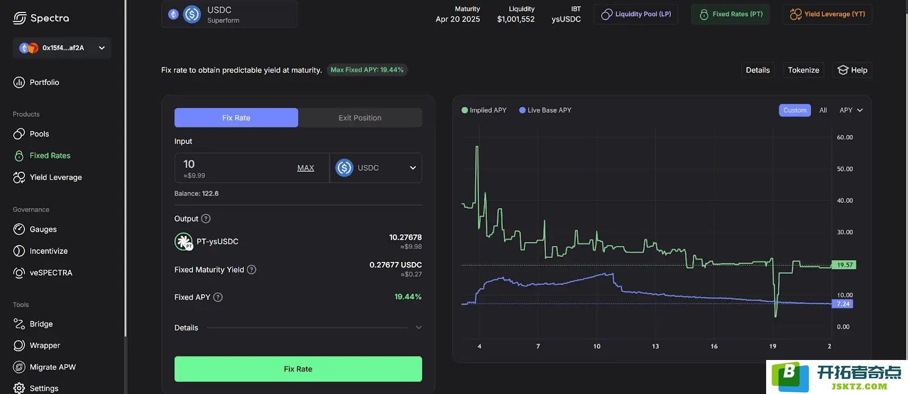Click the USDC icon in input selector
The width and height of the screenshot is (908, 394).
344,168
